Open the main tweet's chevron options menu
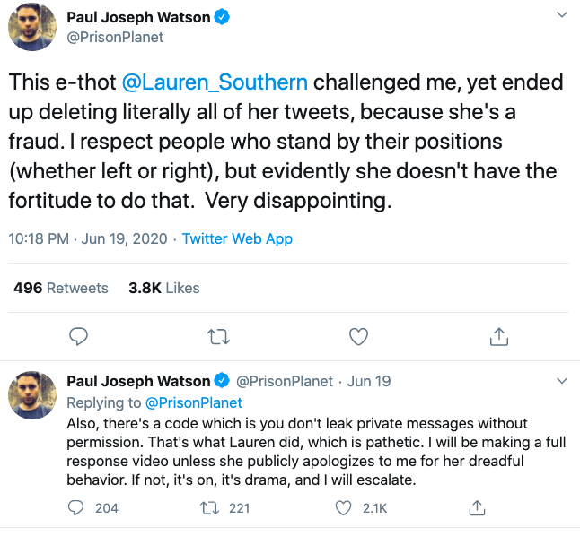 point(561,16)
